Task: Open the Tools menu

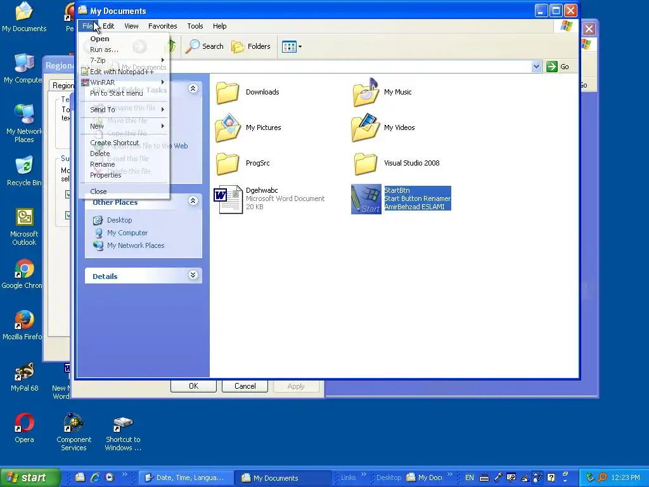Action: [195, 26]
